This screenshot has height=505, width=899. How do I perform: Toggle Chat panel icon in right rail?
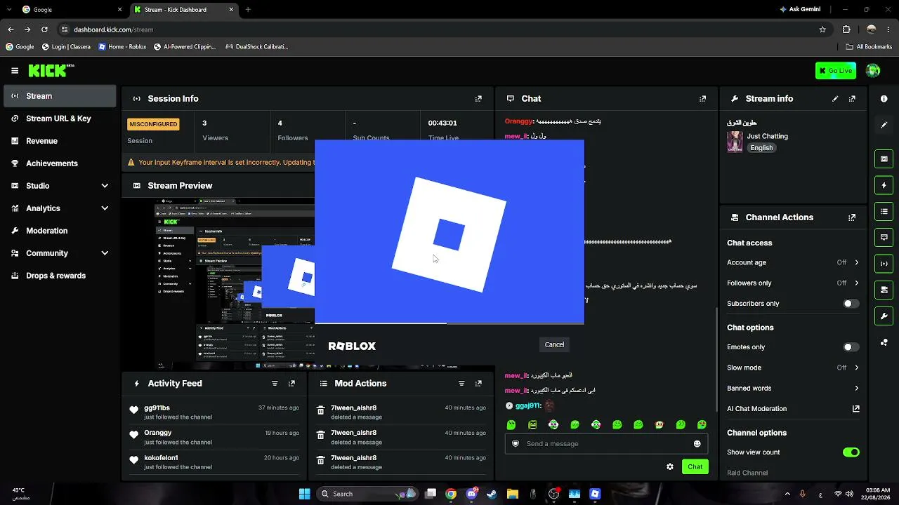pyautogui.click(x=884, y=238)
